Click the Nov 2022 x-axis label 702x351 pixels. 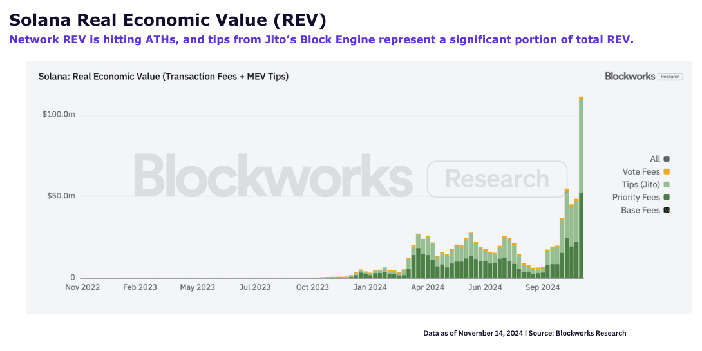pyautogui.click(x=82, y=287)
